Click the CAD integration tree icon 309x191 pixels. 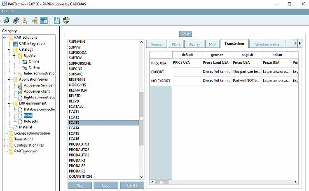click(x=15, y=44)
